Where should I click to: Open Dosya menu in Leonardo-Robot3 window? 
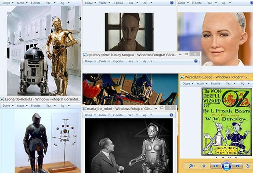8,106
